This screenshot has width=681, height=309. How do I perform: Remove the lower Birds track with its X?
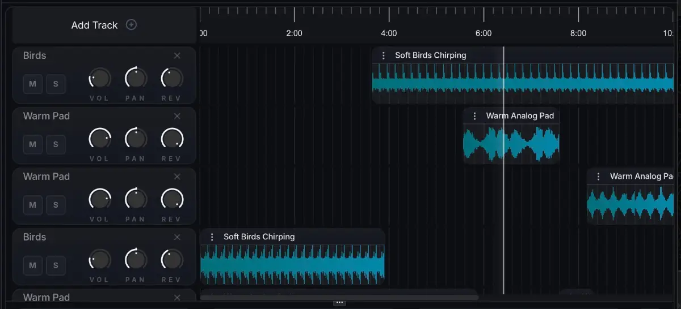(177, 237)
